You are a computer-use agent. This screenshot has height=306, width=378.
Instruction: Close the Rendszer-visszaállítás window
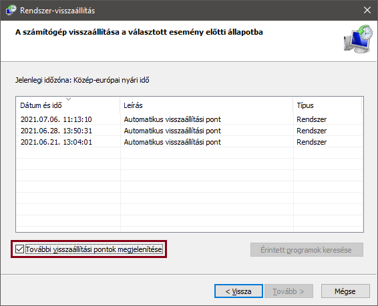click(367, 10)
